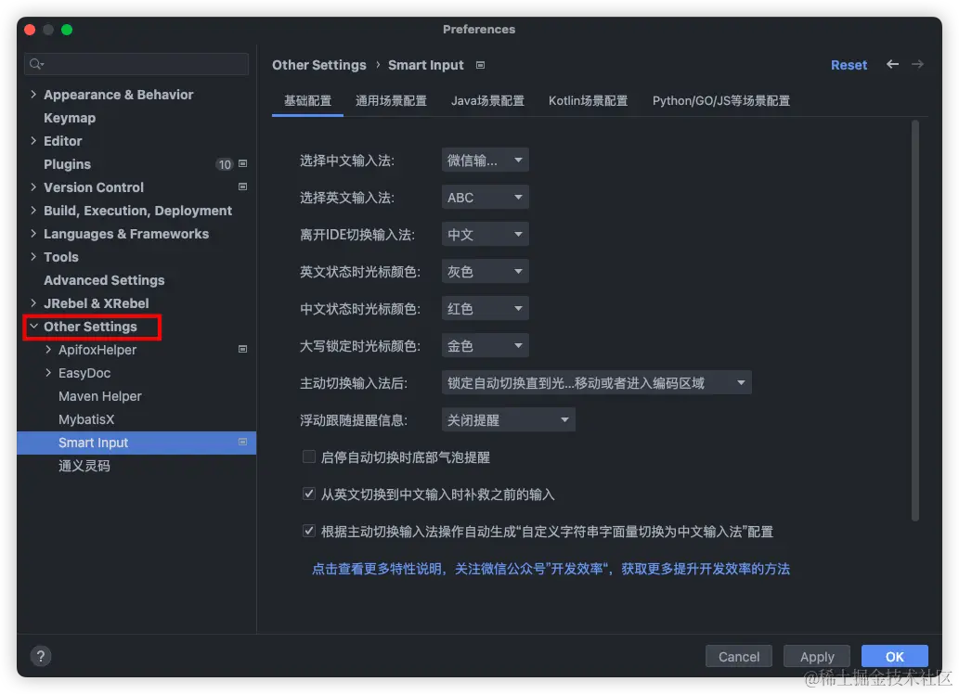Click the Cancel button
Screen dimensions: 959x694
739,657
